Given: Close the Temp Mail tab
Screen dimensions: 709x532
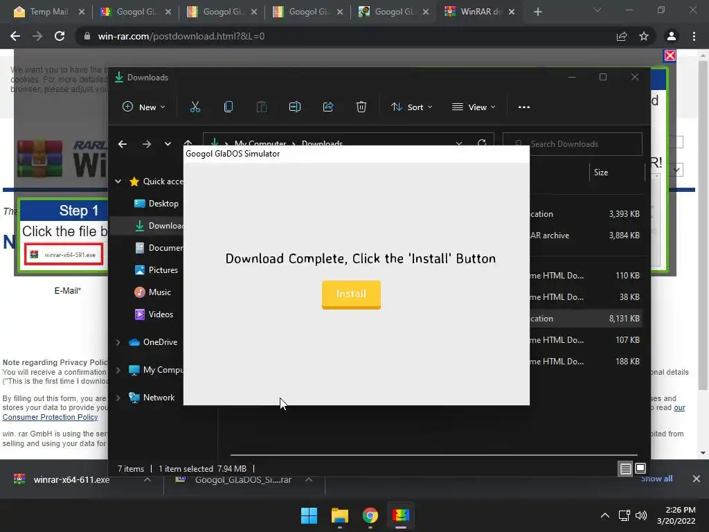Looking at the screenshot, I should click(x=82, y=12).
